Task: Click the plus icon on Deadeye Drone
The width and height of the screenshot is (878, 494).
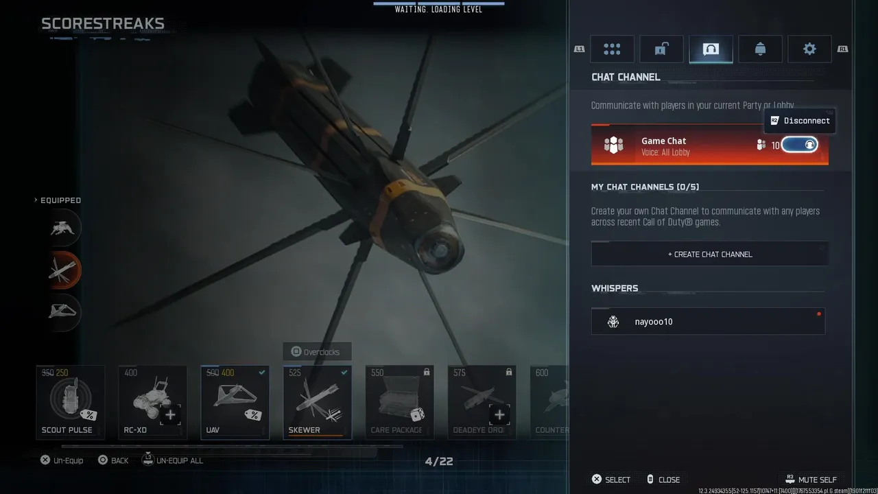Action: tap(499, 414)
